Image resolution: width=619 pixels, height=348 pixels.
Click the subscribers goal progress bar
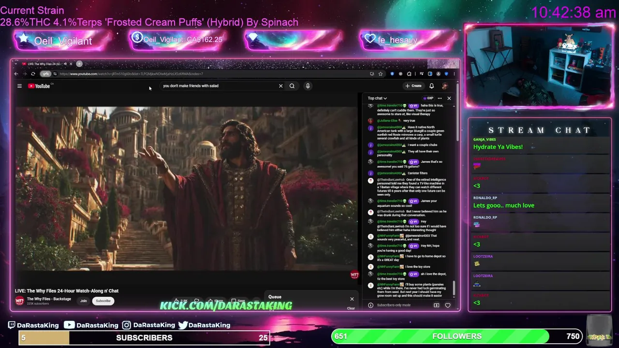coord(144,338)
